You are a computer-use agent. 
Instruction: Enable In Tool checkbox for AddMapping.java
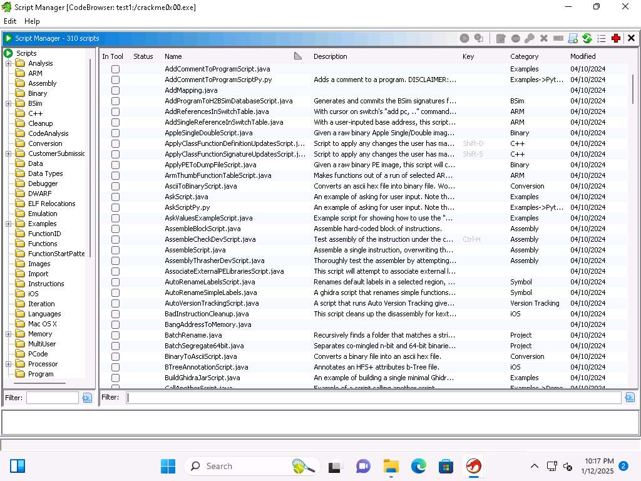(115, 90)
